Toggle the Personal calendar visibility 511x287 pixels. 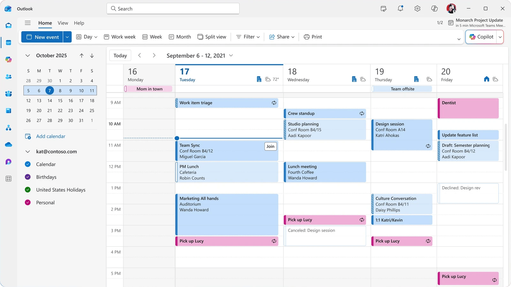point(28,202)
